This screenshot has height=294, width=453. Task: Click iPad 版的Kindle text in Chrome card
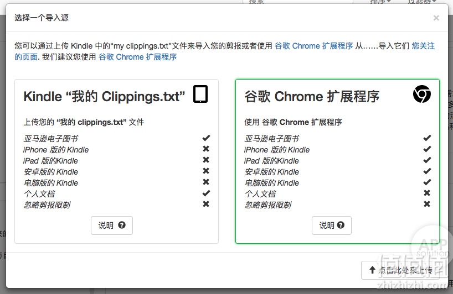coord(271,161)
